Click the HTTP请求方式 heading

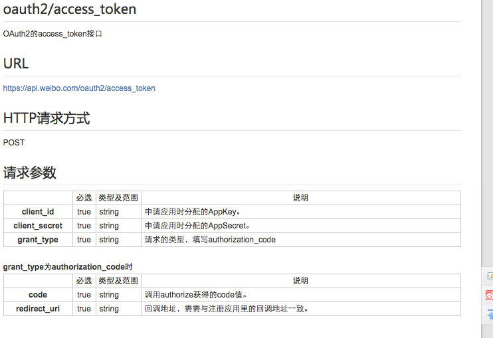coord(47,118)
